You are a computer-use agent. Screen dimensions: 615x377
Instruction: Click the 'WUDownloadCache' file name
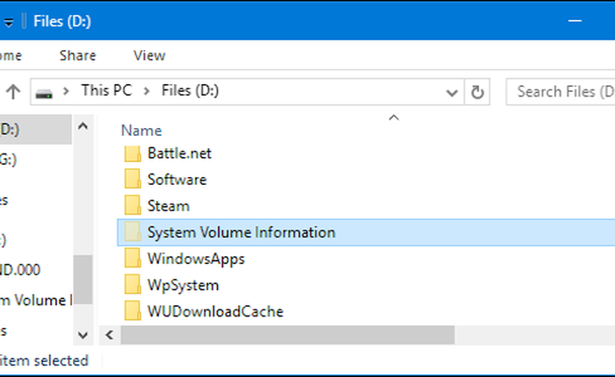pos(215,311)
